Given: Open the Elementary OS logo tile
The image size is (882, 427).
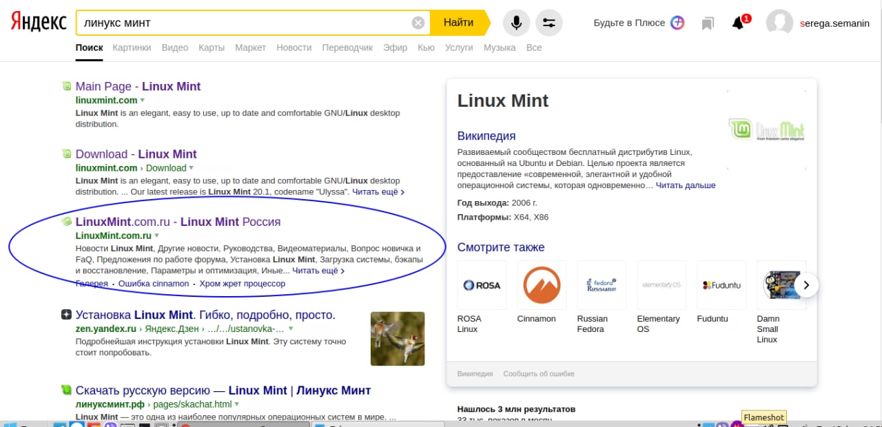Looking at the screenshot, I should (661, 285).
